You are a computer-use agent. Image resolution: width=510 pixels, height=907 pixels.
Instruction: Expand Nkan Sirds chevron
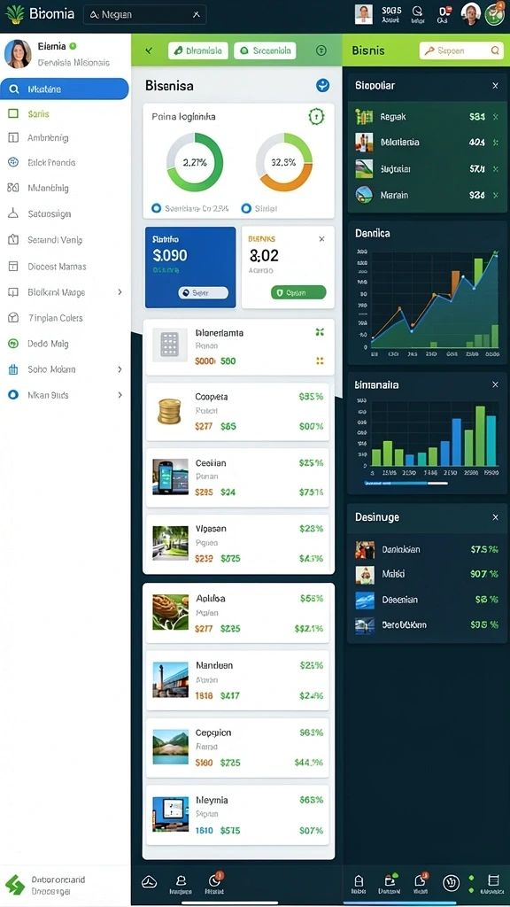coord(120,395)
